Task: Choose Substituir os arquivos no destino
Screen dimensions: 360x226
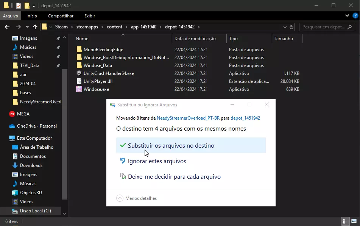Action: [191, 145]
